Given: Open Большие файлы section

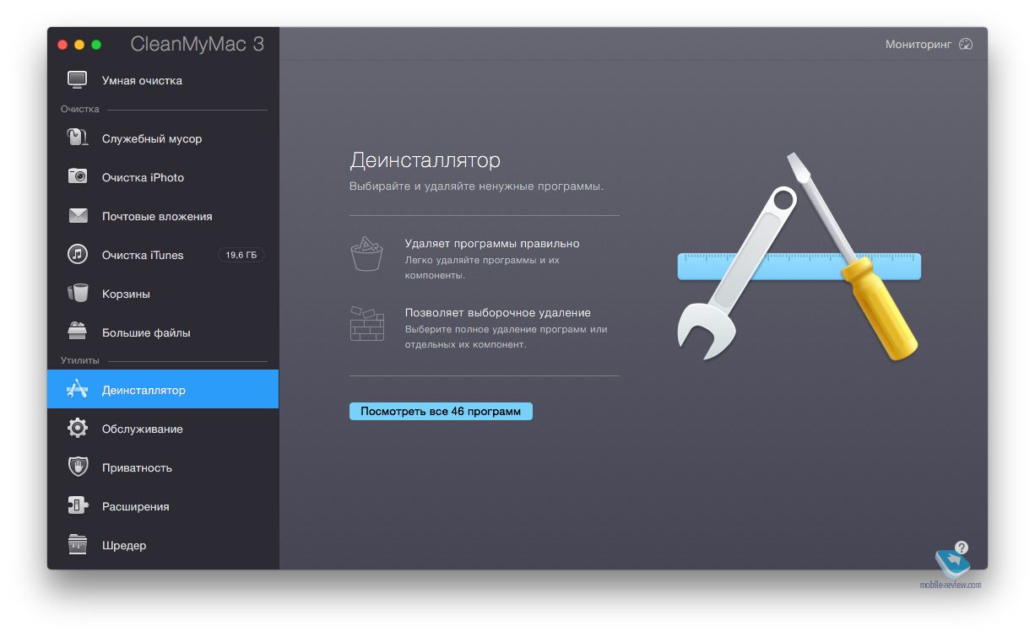Looking at the screenshot, I should [x=163, y=332].
